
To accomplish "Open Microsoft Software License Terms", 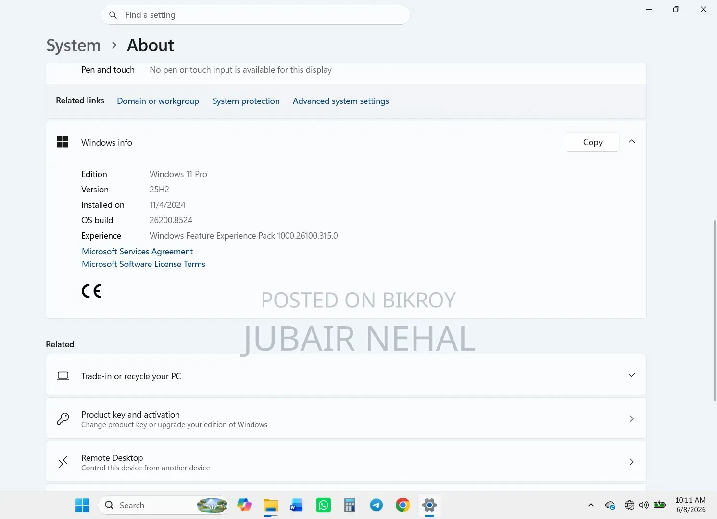I will tap(143, 264).
